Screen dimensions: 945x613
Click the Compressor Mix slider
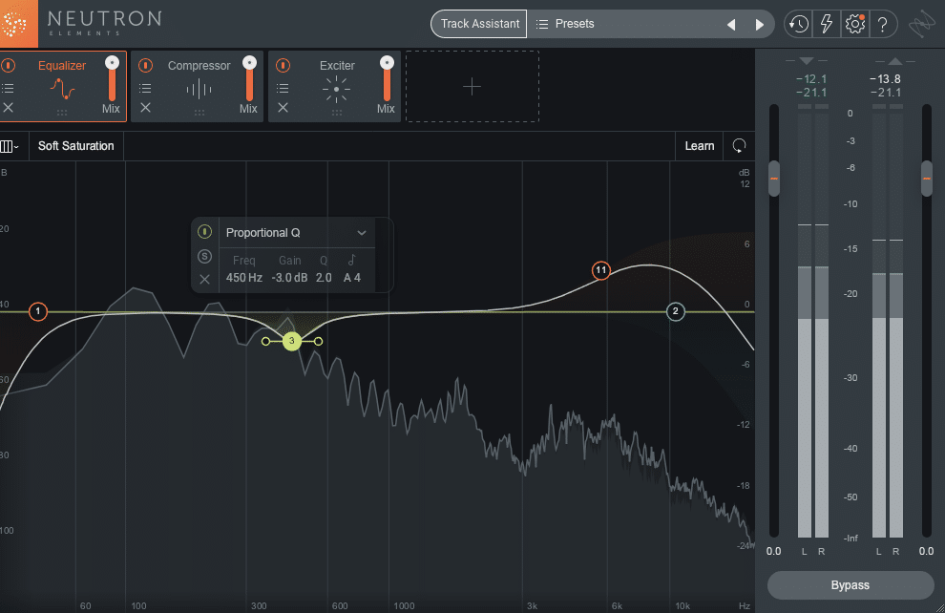pos(249,79)
